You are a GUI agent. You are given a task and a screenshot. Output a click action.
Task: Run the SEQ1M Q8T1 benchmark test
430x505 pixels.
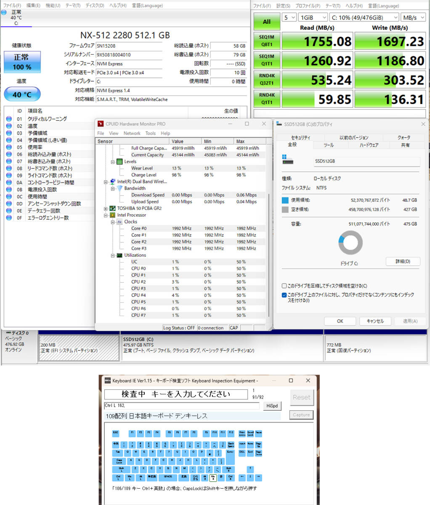[x=267, y=41]
